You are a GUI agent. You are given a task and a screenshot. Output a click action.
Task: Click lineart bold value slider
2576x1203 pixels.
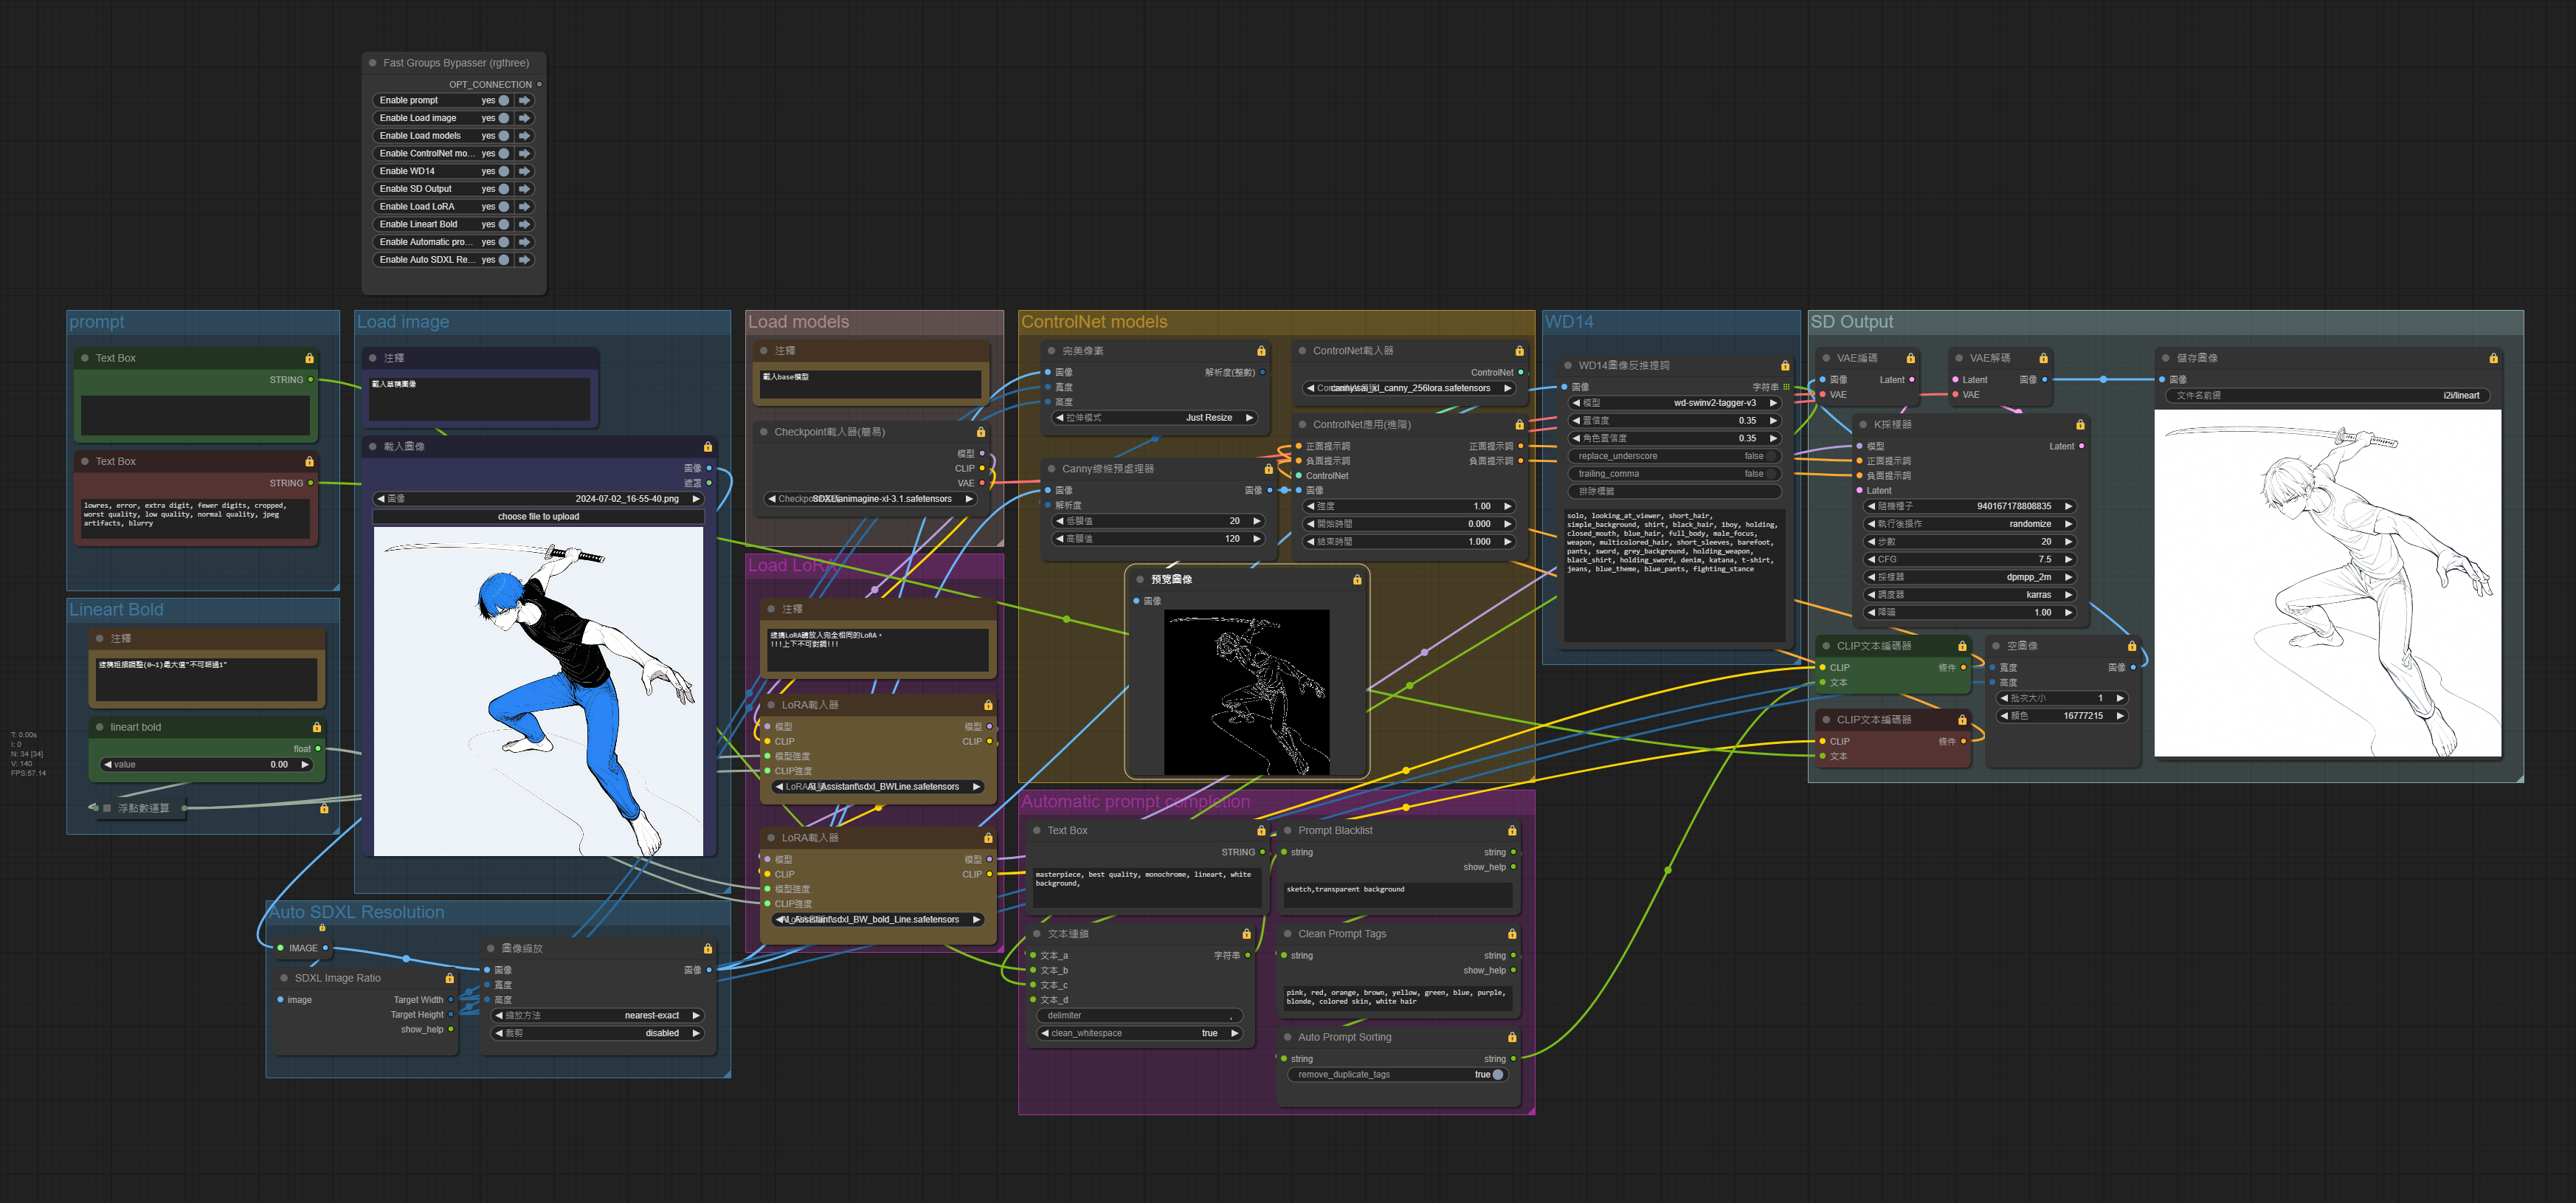point(207,765)
